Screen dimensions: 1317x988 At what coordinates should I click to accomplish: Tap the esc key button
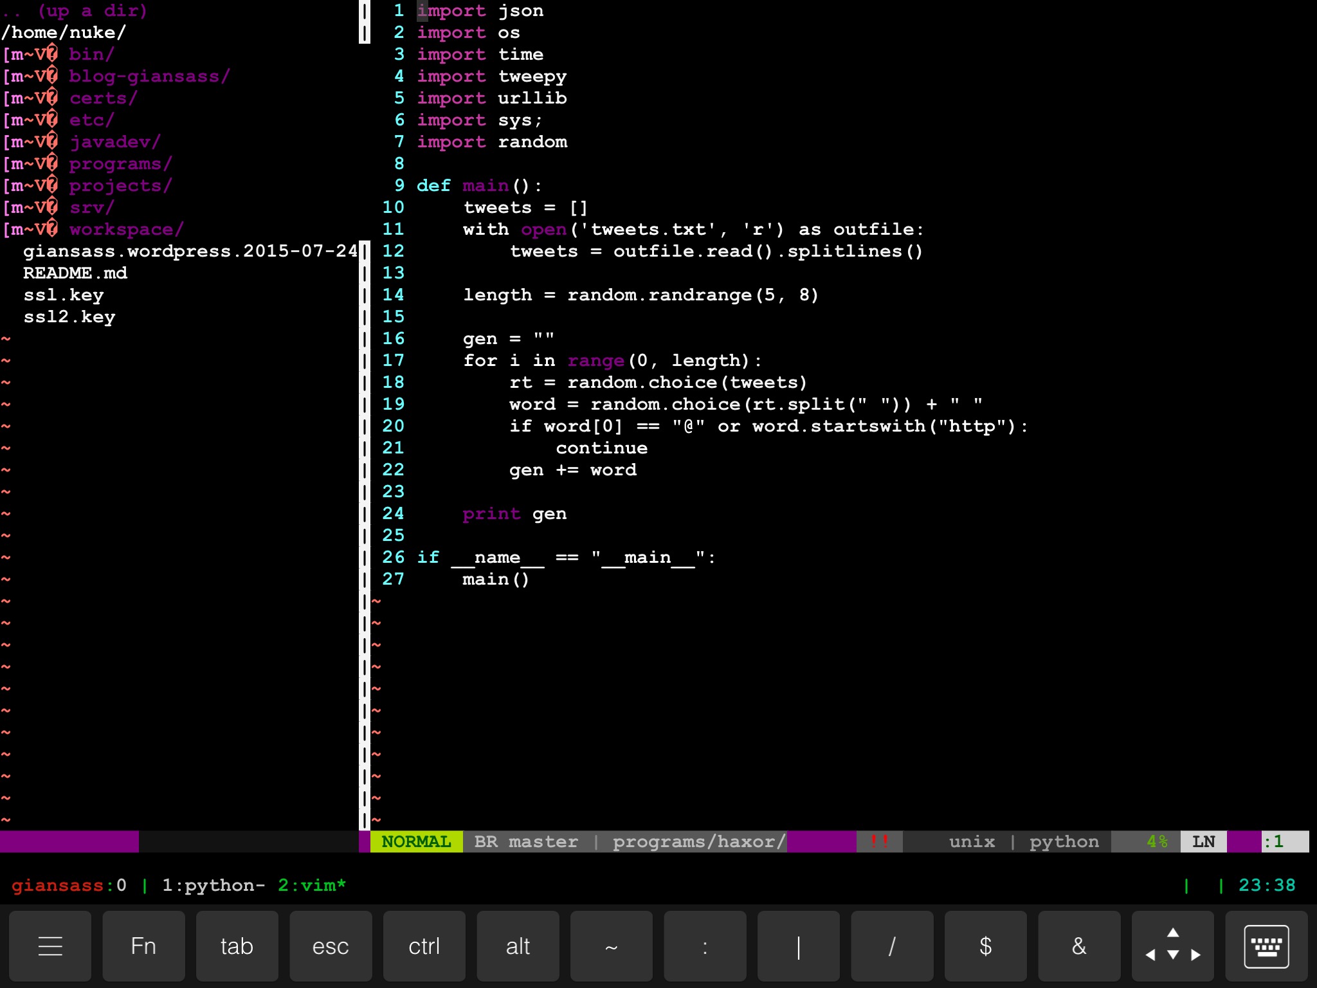coord(331,946)
